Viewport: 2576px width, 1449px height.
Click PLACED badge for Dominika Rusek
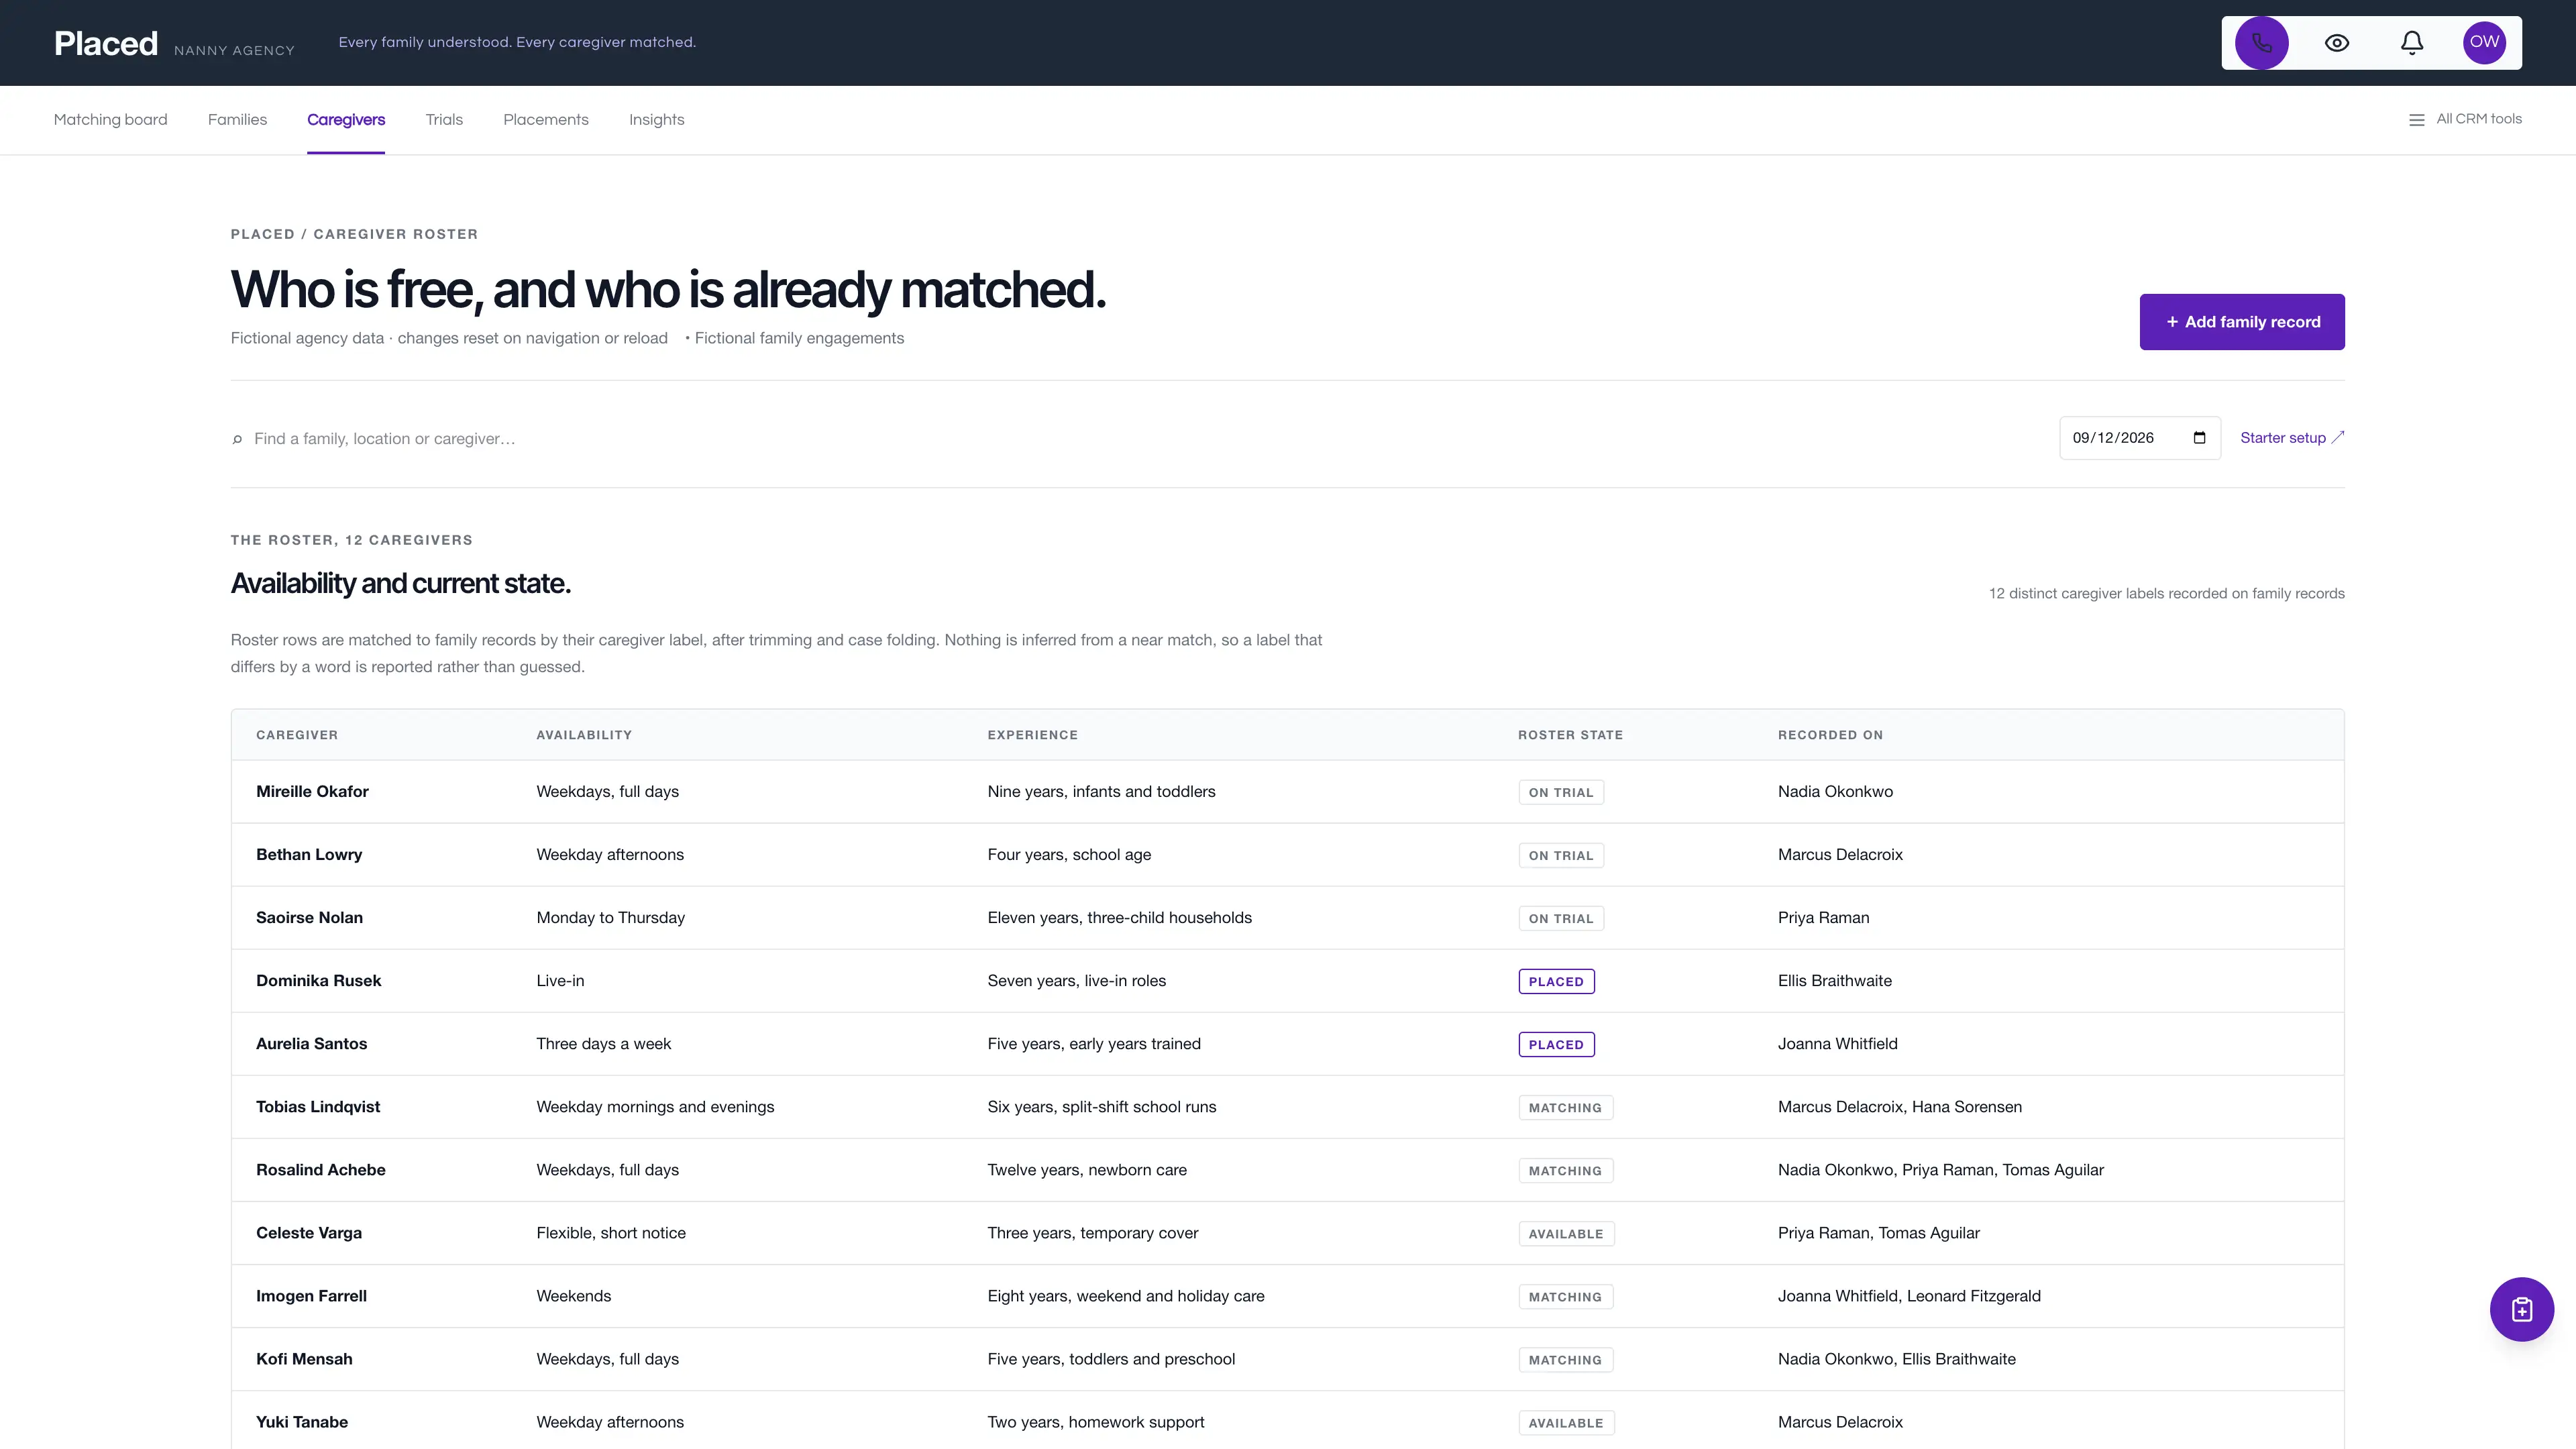click(x=1556, y=982)
